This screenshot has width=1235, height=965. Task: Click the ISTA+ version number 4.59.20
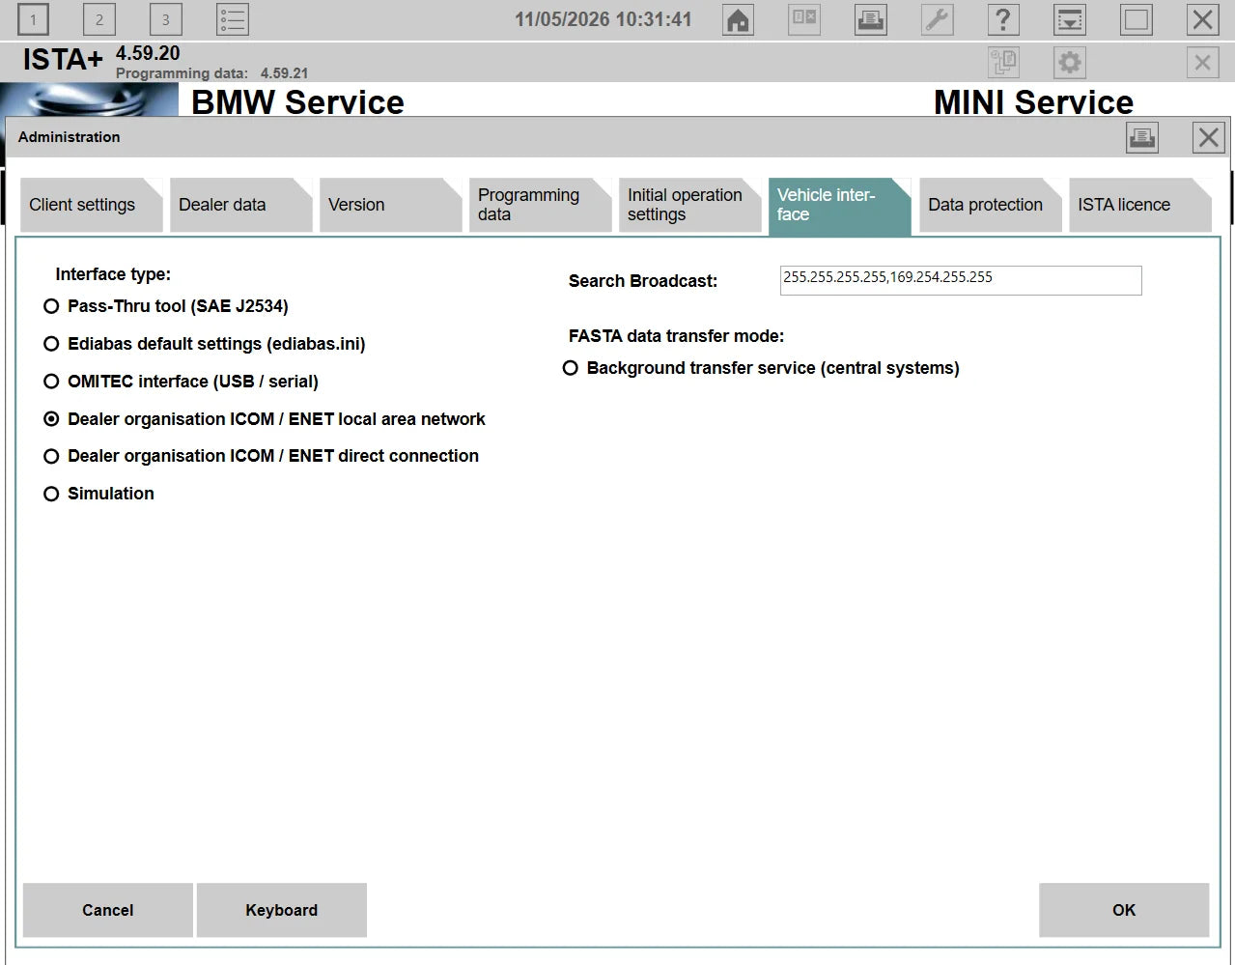tap(148, 54)
